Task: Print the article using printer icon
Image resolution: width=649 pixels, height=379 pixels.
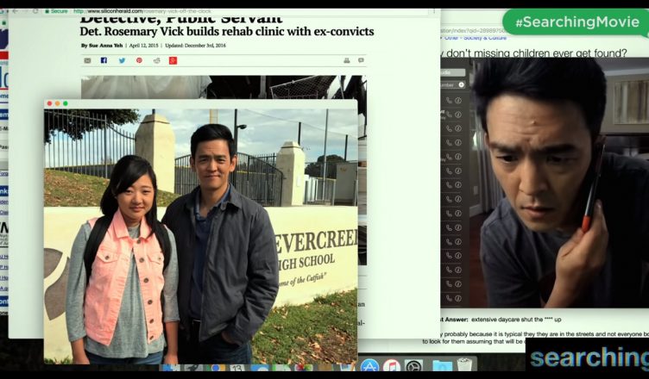Action: tap(346, 60)
